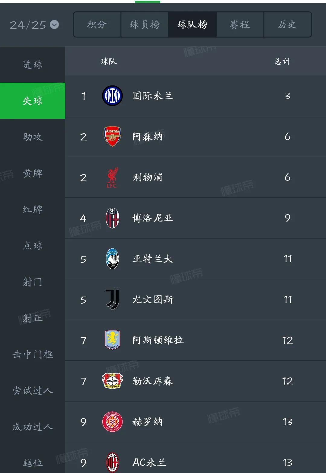Select 黄牌 stat category
This screenshot has height=473, width=326.
point(33,173)
